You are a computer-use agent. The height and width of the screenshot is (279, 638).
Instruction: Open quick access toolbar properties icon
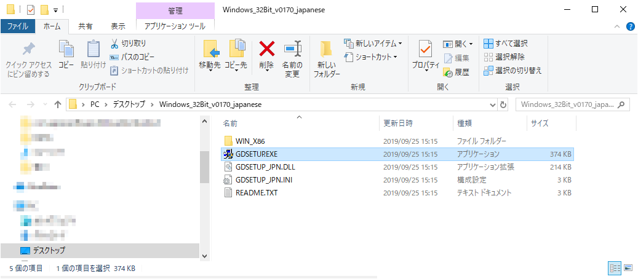click(31, 9)
